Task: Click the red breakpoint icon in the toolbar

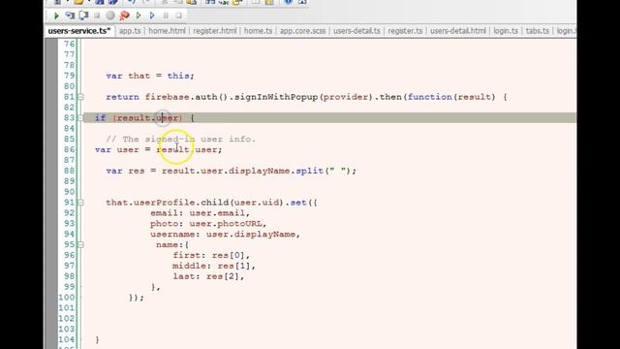Action: coord(125,16)
